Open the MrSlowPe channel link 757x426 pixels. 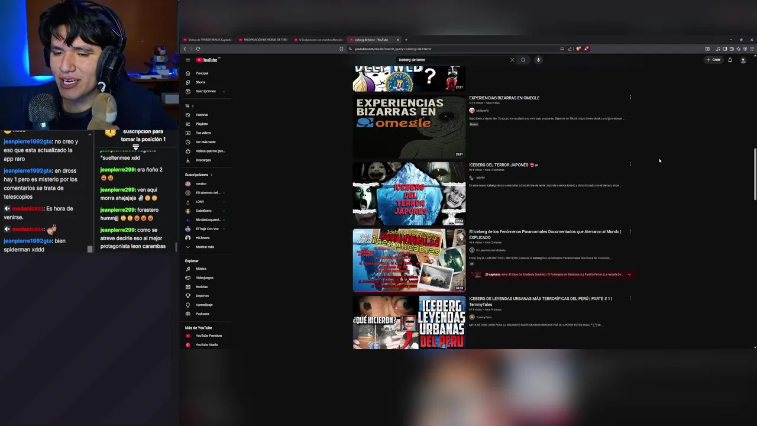(483, 111)
